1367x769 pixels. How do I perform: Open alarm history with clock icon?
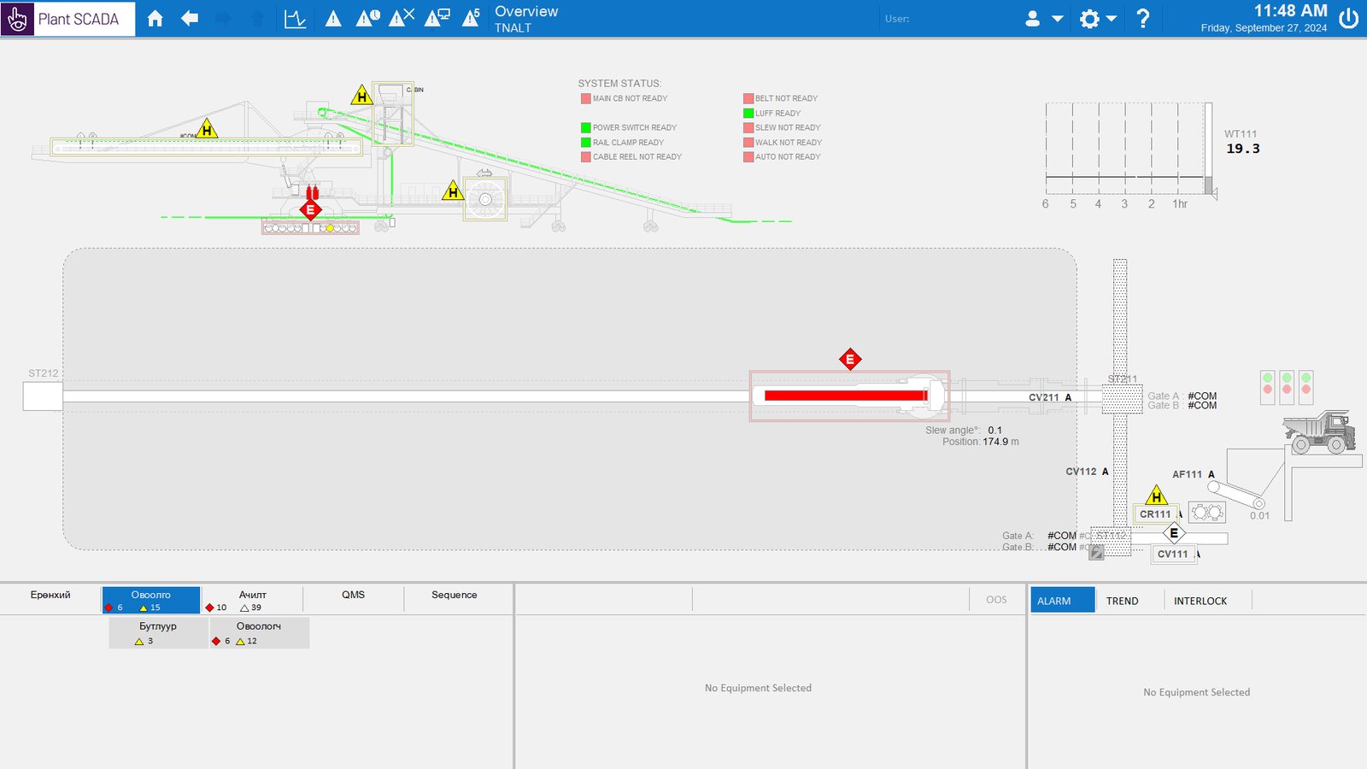368,19
